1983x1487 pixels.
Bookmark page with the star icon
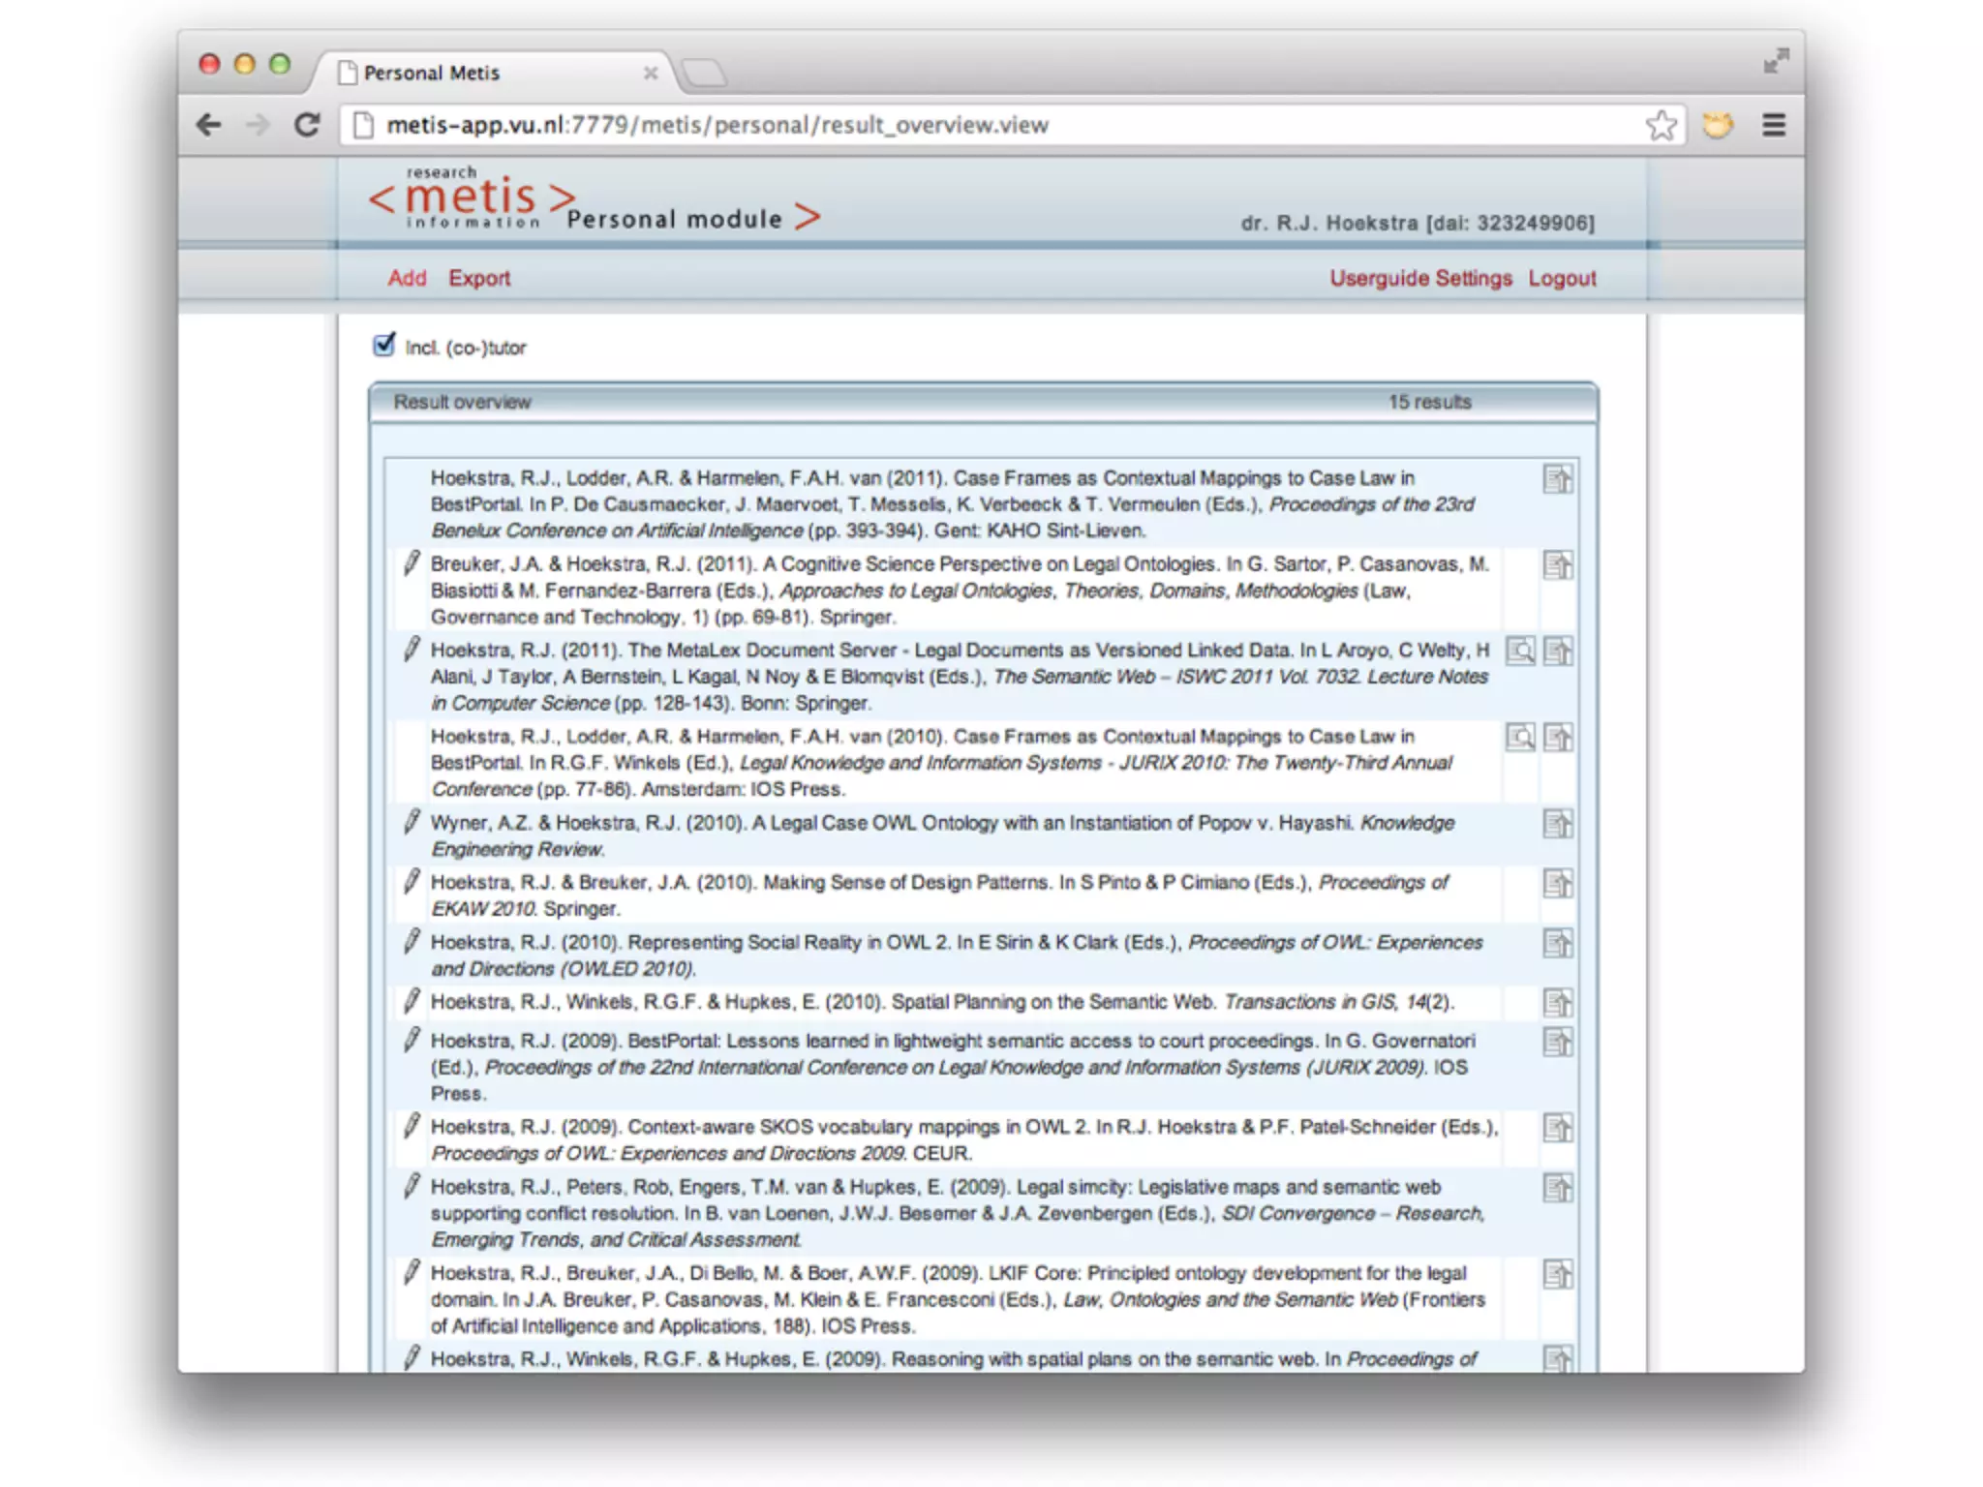[1661, 125]
